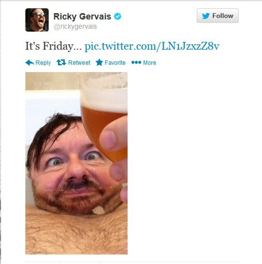Image resolution: width=262 pixels, height=264 pixels.
Task: Click the Reply arrow icon
Action: [30, 63]
